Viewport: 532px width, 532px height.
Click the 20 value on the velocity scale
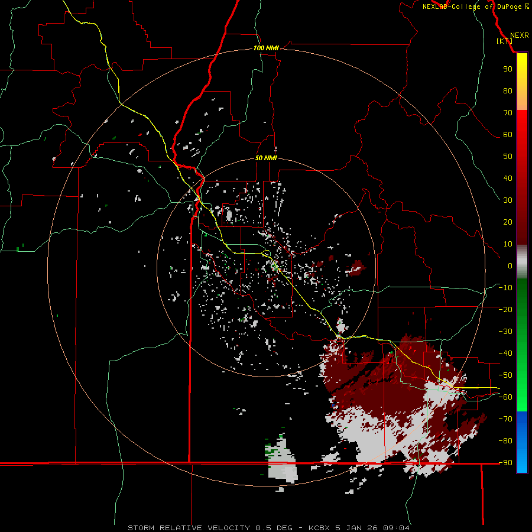[x=508, y=222]
